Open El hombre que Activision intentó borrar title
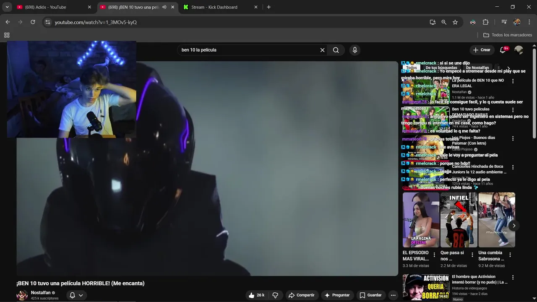Image resolution: width=537 pixels, height=302 pixels. pos(480,279)
